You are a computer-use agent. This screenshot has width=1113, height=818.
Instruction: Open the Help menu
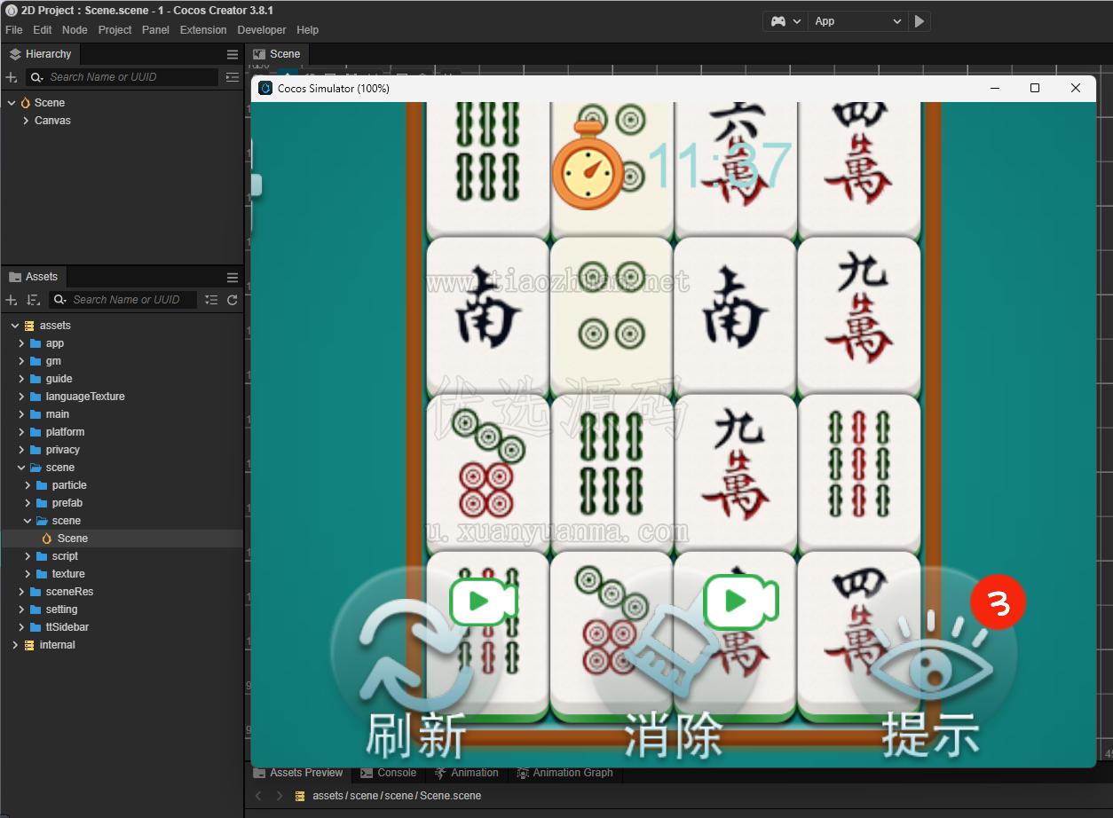[307, 30]
